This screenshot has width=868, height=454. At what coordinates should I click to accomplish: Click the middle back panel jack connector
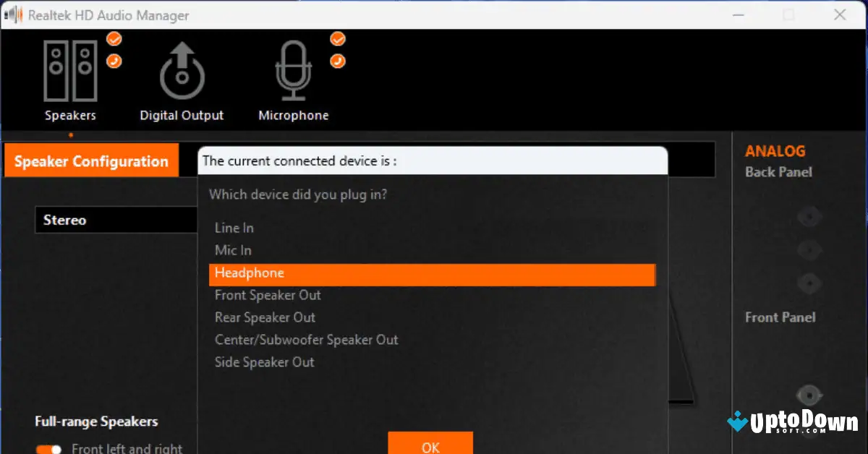[809, 249]
